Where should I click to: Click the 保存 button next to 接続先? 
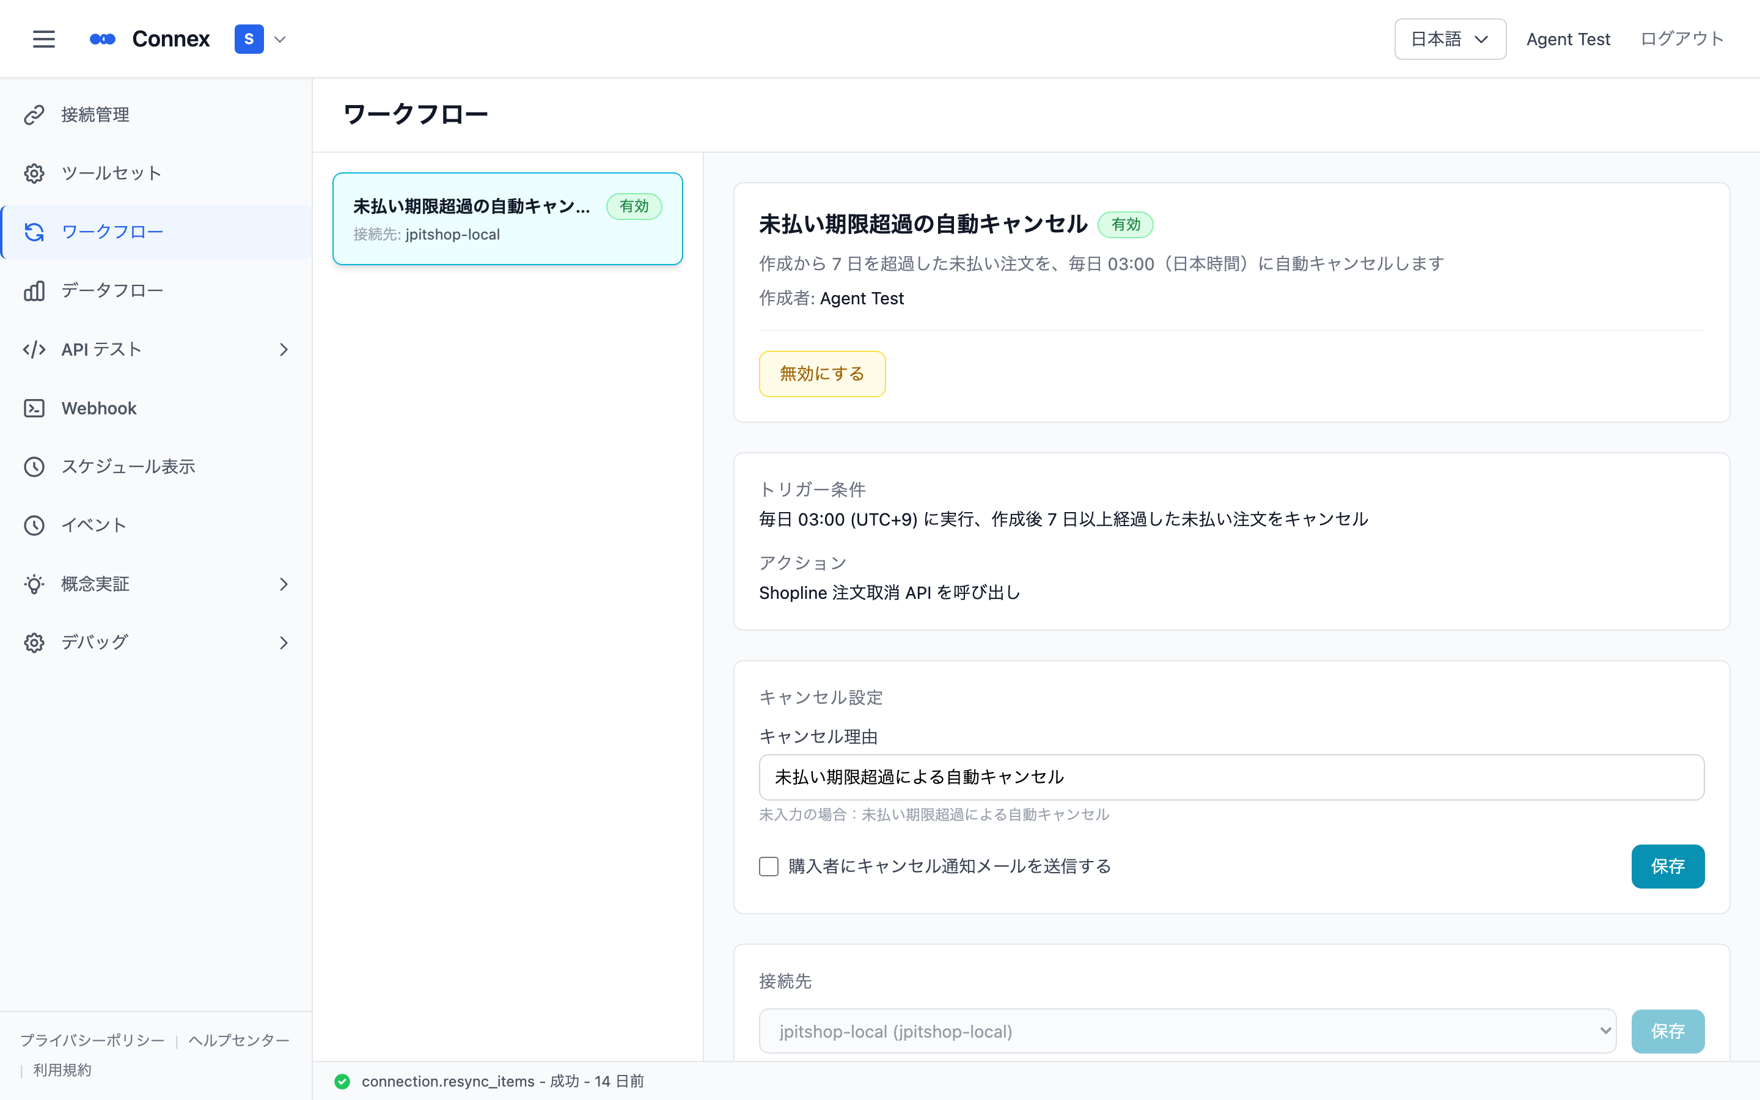1668,1031
